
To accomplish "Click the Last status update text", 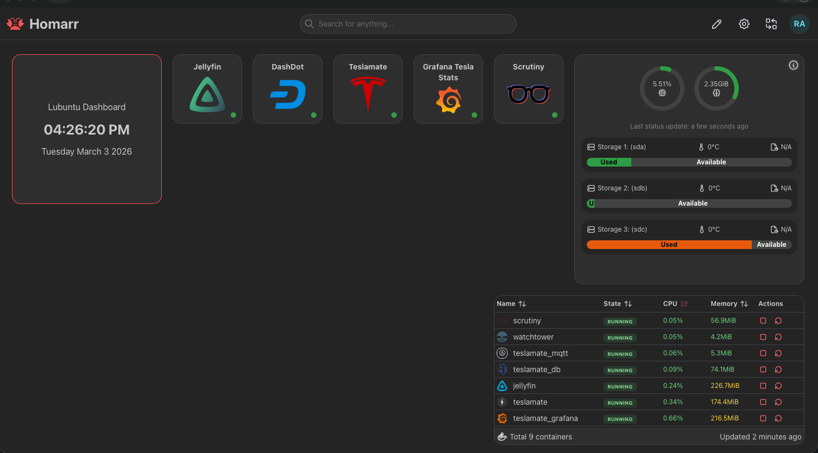I will 689,126.
